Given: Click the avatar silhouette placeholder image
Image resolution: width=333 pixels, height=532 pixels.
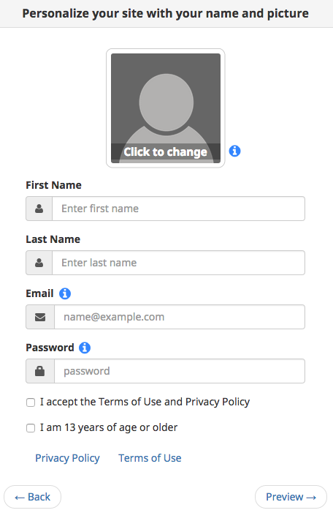Looking at the screenshot, I should tap(166, 108).
